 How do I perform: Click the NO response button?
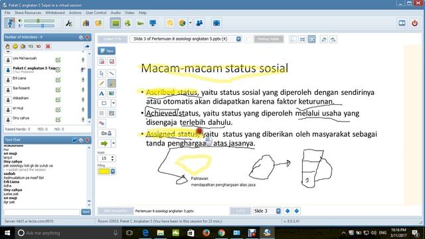(39, 46)
